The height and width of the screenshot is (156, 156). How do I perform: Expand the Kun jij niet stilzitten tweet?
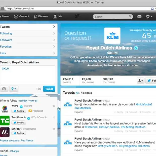(79, 112)
